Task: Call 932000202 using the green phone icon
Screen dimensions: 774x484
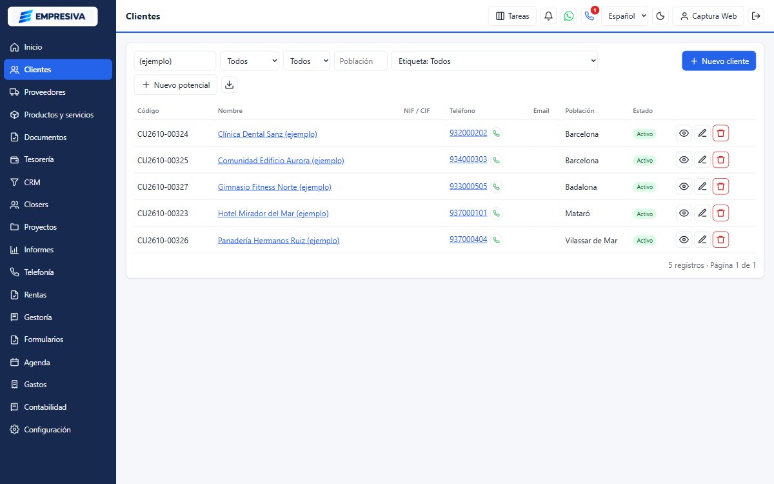Action: click(x=496, y=134)
